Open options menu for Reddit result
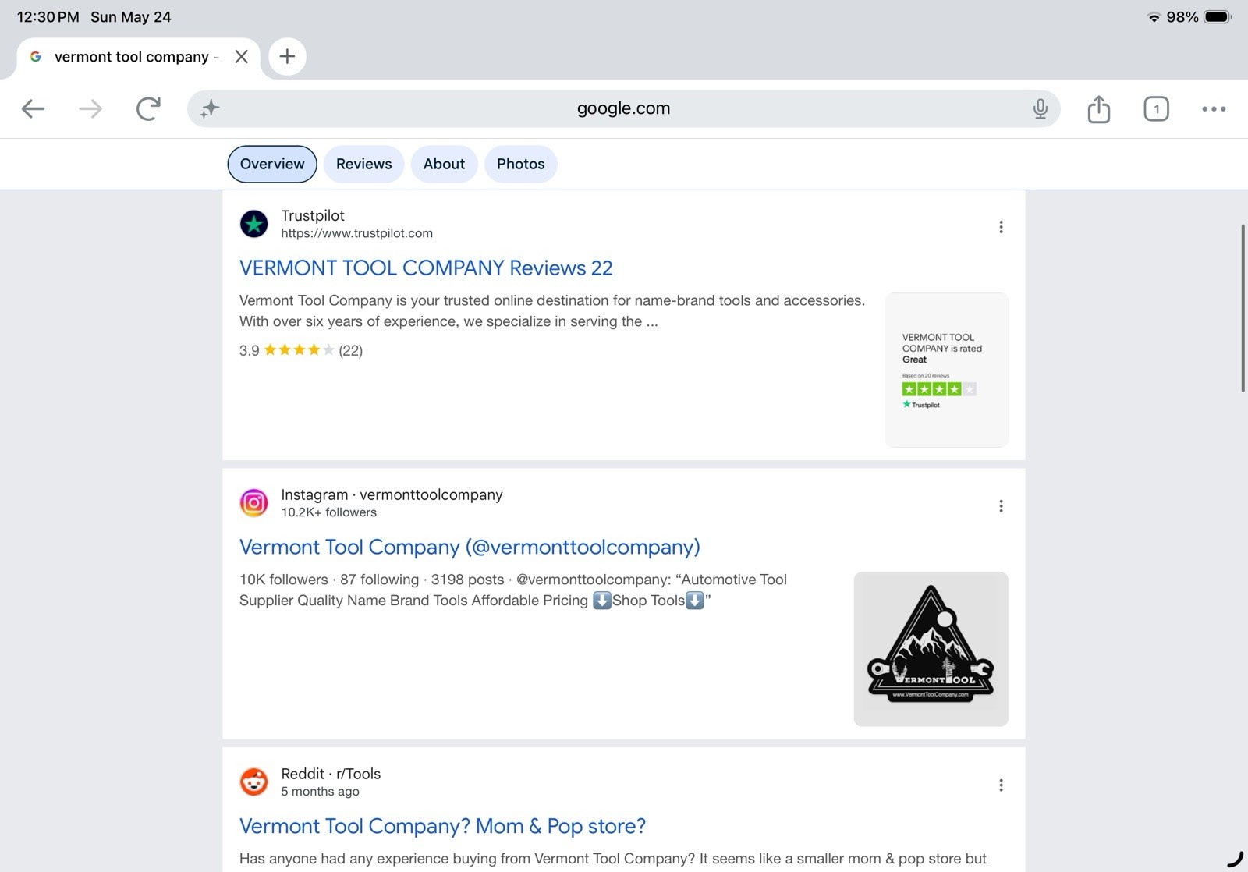This screenshot has height=872, width=1248. (x=1001, y=785)
